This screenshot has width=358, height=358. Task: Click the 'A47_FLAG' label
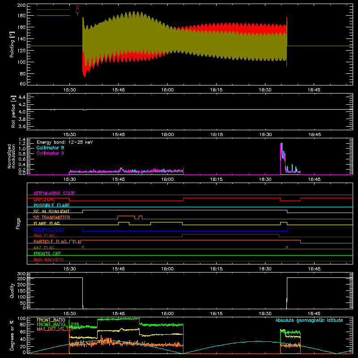[44, 247]
